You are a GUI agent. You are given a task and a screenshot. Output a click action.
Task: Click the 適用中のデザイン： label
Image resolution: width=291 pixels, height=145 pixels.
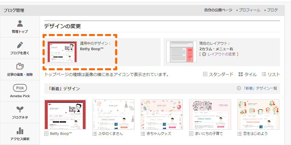95,44
